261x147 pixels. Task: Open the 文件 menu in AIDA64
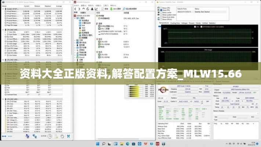(x=76, y=6)
